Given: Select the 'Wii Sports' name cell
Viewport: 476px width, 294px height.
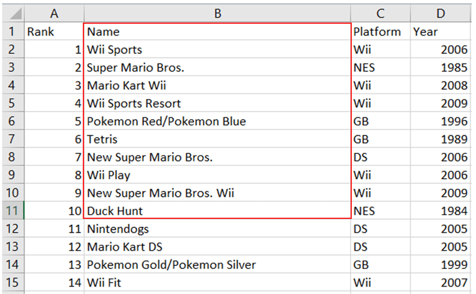Looking at the screenshot, I should tap(217, 49).
